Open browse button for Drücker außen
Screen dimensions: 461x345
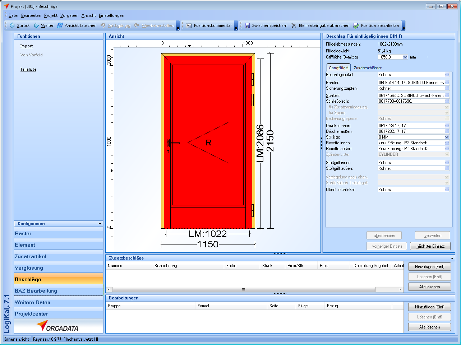point(447,131)
